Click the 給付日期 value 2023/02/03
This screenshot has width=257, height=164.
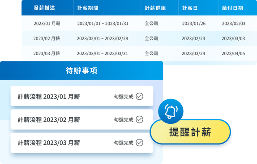pyautogui.click(x=234, y=24)
